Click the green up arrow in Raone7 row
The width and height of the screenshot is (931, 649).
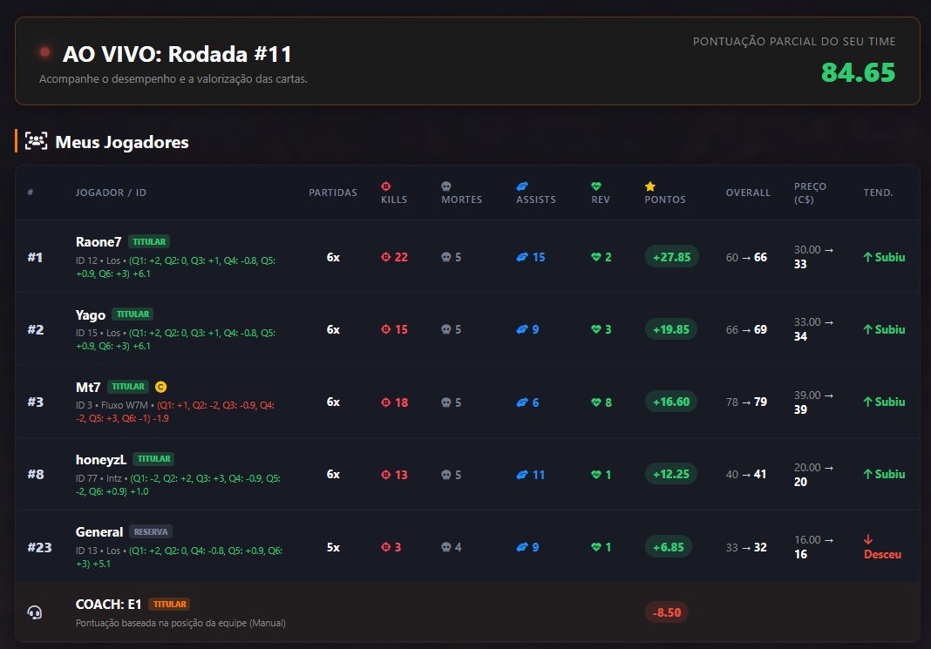(x=867, y=257)
